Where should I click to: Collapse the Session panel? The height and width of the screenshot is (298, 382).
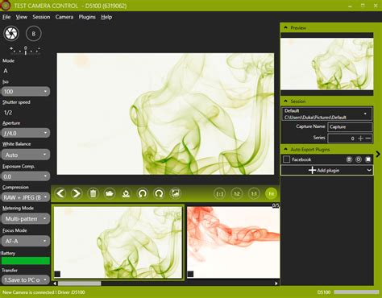[x=285, y=101]
